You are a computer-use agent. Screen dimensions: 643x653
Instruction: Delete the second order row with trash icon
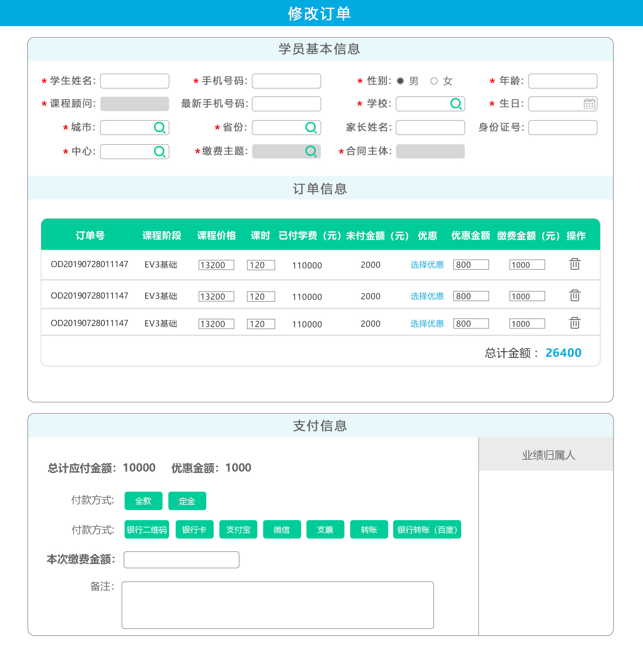575,295
